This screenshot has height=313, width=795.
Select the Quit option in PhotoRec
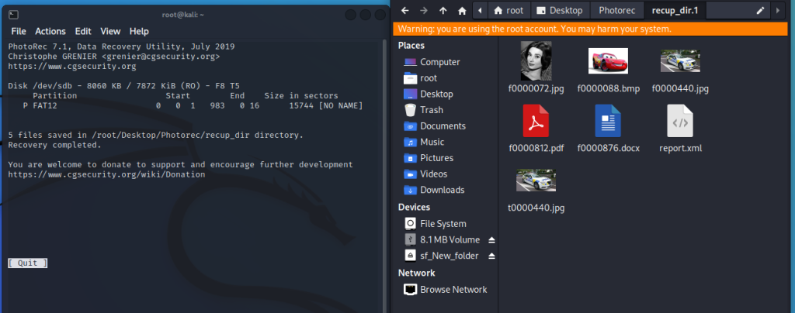[27, 263]
